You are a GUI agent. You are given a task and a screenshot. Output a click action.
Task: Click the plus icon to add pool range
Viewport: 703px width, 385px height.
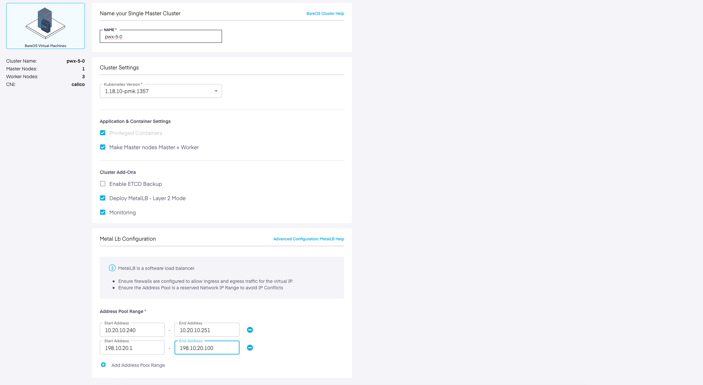tap(103, 365)
